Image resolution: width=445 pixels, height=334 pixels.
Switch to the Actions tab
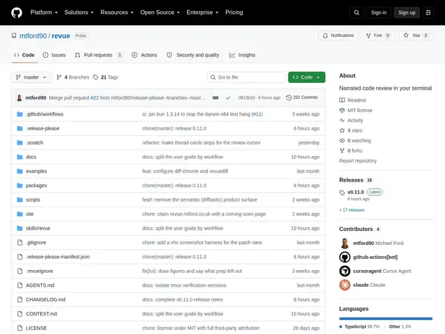coord(145,55)
